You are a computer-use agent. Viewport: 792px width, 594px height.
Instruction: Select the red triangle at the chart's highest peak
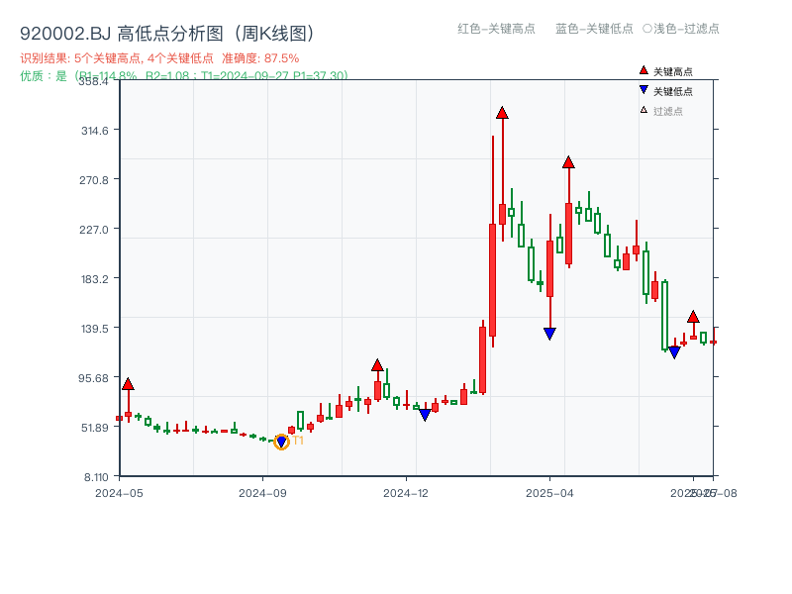[502, 114]
